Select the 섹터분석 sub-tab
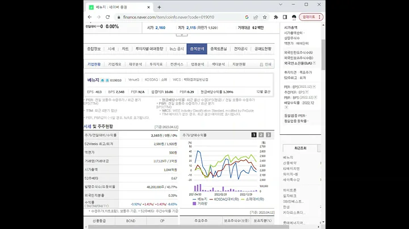The image size is (409, 229). coord(218,64)
